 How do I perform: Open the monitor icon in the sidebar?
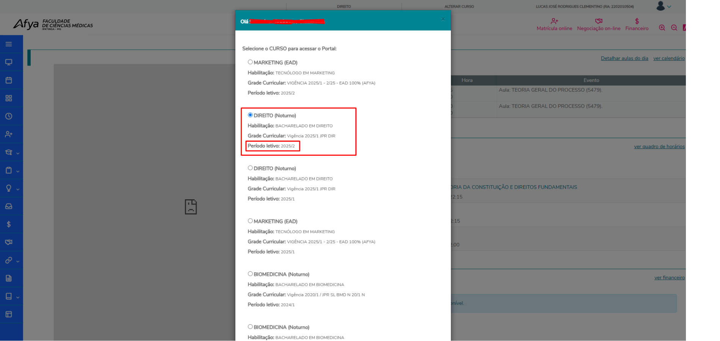coord(9,62)
